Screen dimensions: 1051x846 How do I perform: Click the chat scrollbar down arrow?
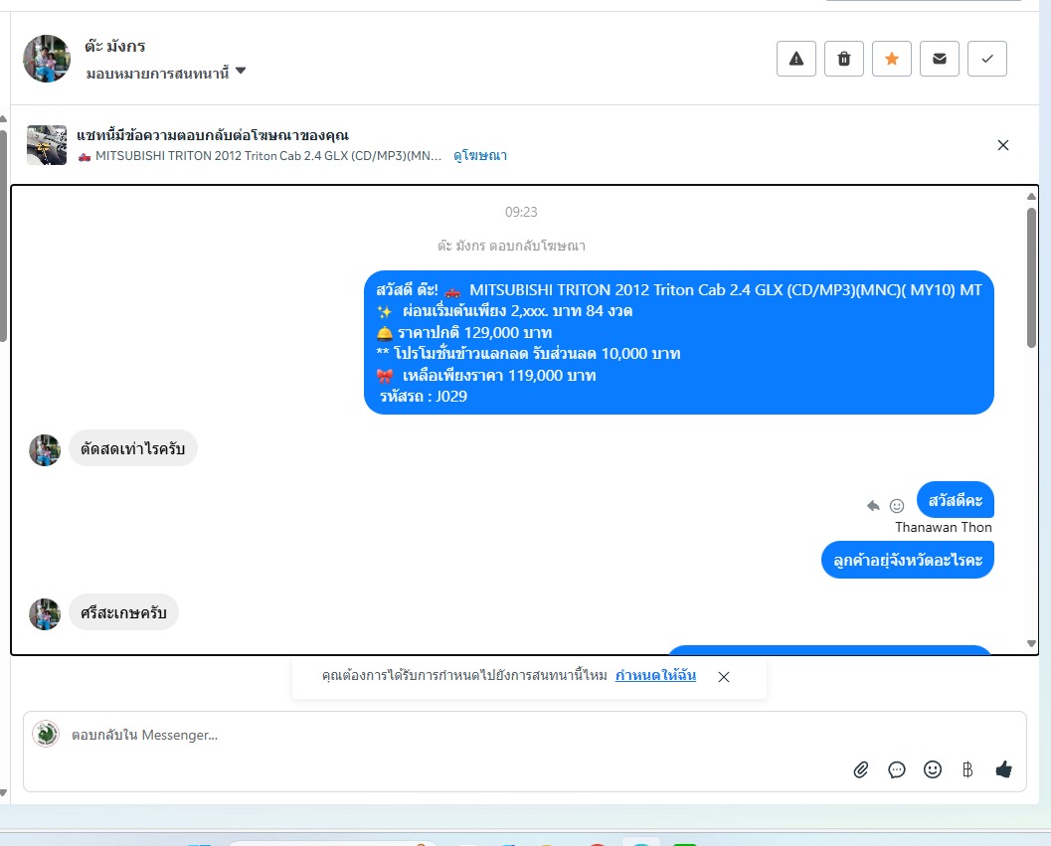(x=1031, y=643)
